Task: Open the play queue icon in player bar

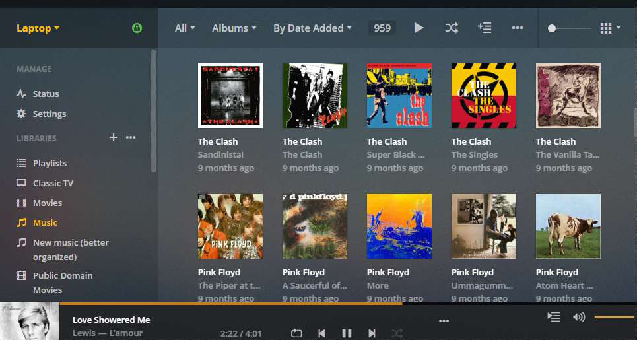Action: [554, 316]
